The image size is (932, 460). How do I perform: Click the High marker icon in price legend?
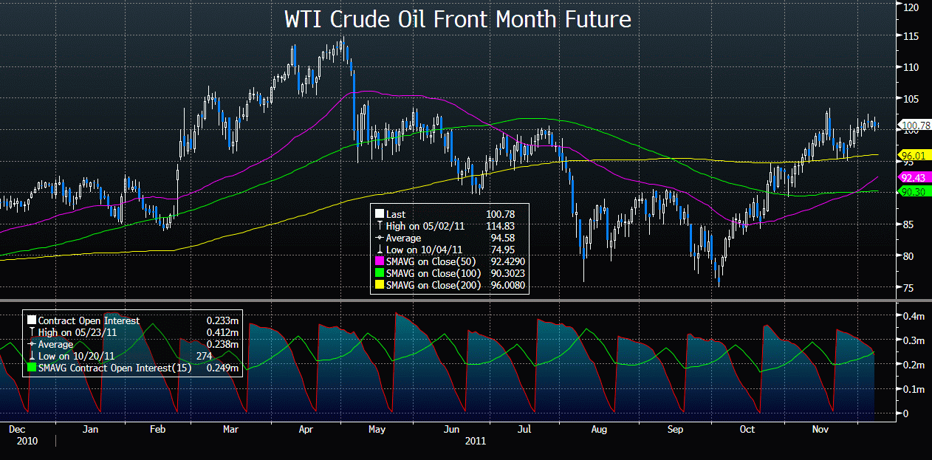(x=380, y=226)
